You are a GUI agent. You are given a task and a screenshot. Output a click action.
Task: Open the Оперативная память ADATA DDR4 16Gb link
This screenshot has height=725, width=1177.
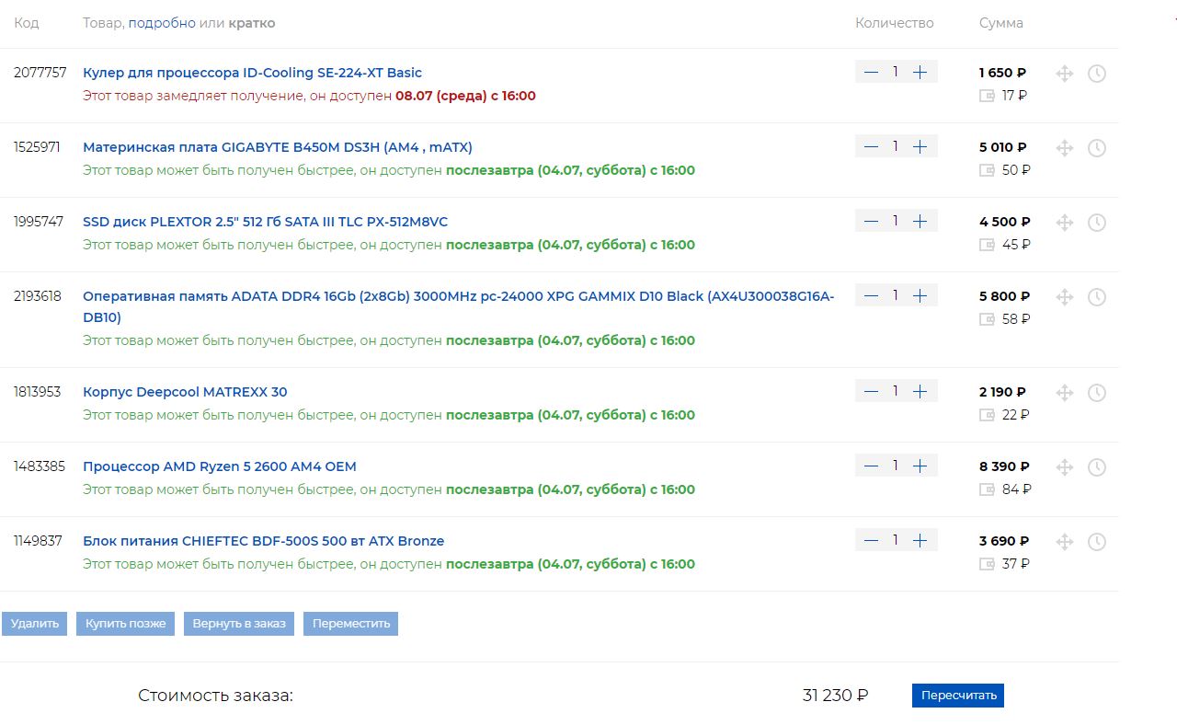[459, 306]
